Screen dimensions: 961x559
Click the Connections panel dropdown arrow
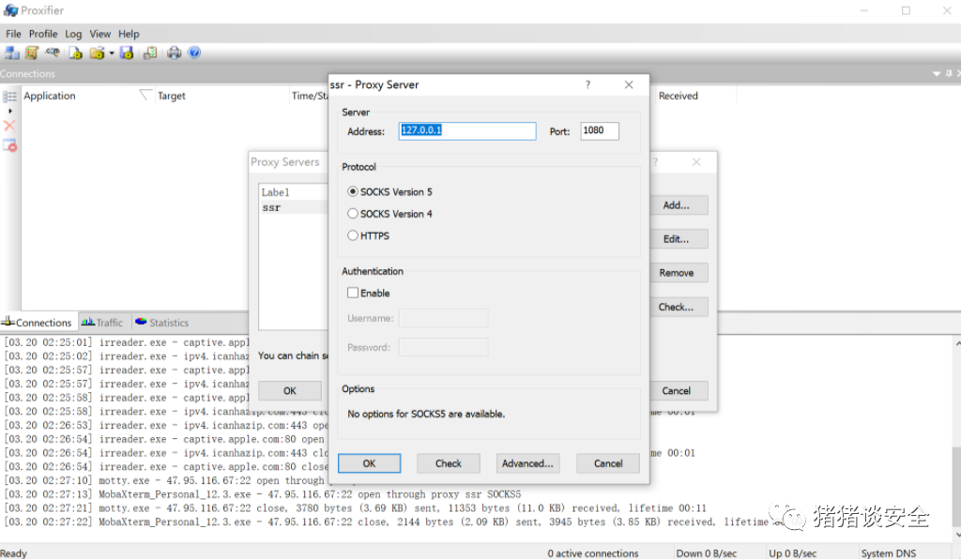937,73
